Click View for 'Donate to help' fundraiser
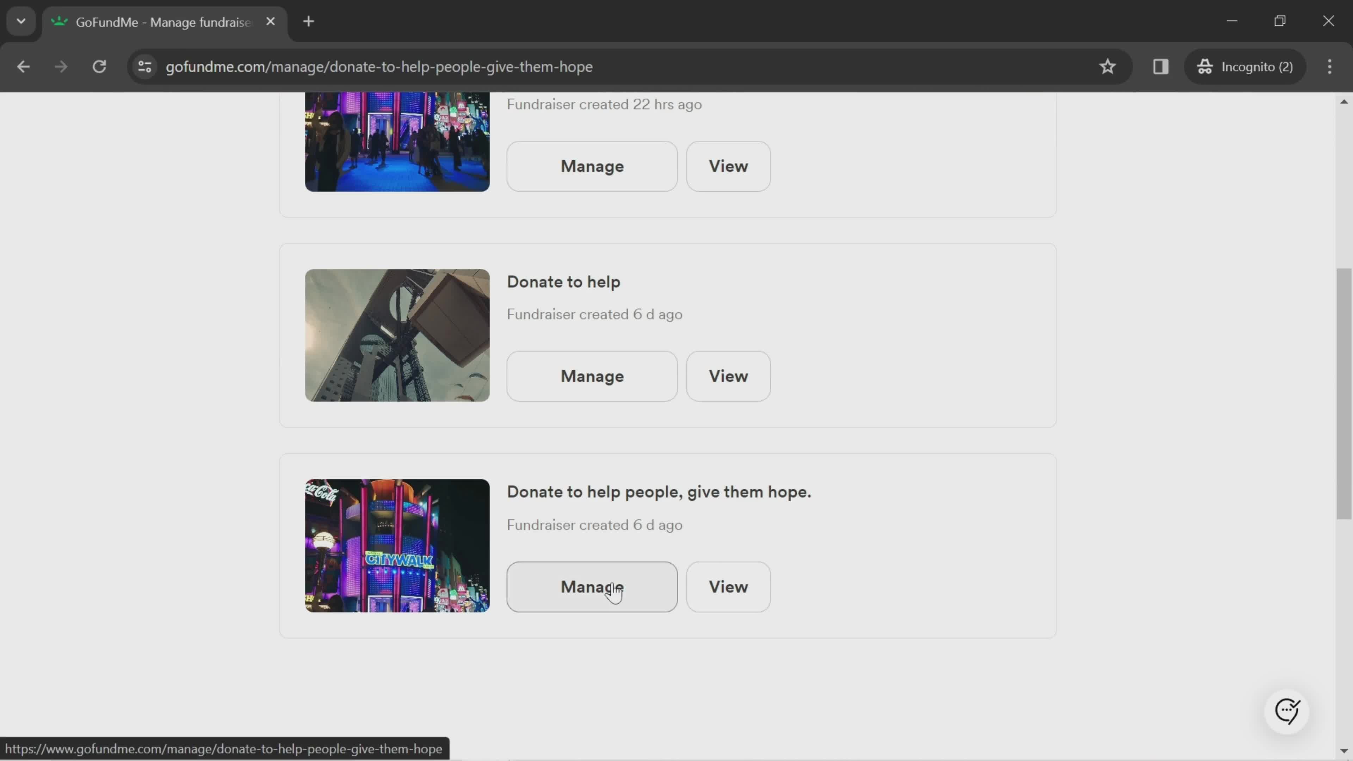The height and width of the screenshot is (761, 1353). (728, 376)
